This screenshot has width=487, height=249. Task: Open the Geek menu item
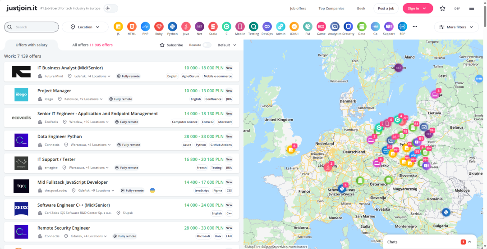click(361, 9)
